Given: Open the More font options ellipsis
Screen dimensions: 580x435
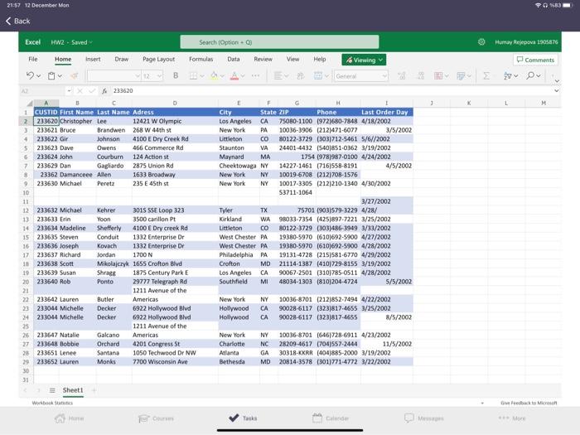Looking at the screenshot, I should (x=255, y=76).
